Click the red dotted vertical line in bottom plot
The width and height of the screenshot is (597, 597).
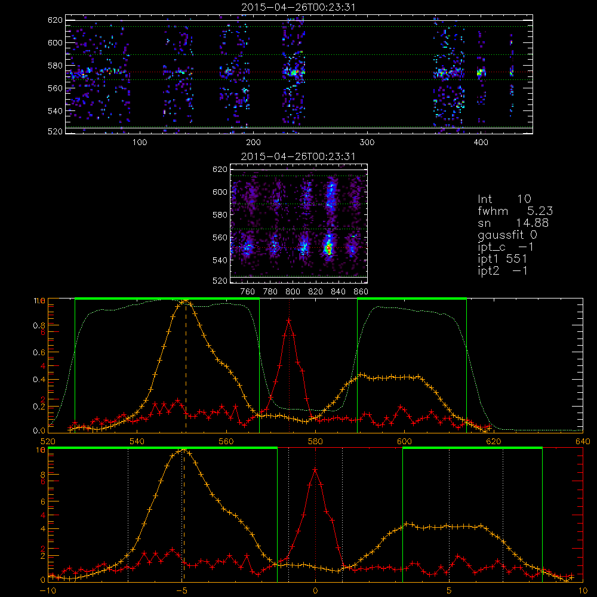click(315, 515)
